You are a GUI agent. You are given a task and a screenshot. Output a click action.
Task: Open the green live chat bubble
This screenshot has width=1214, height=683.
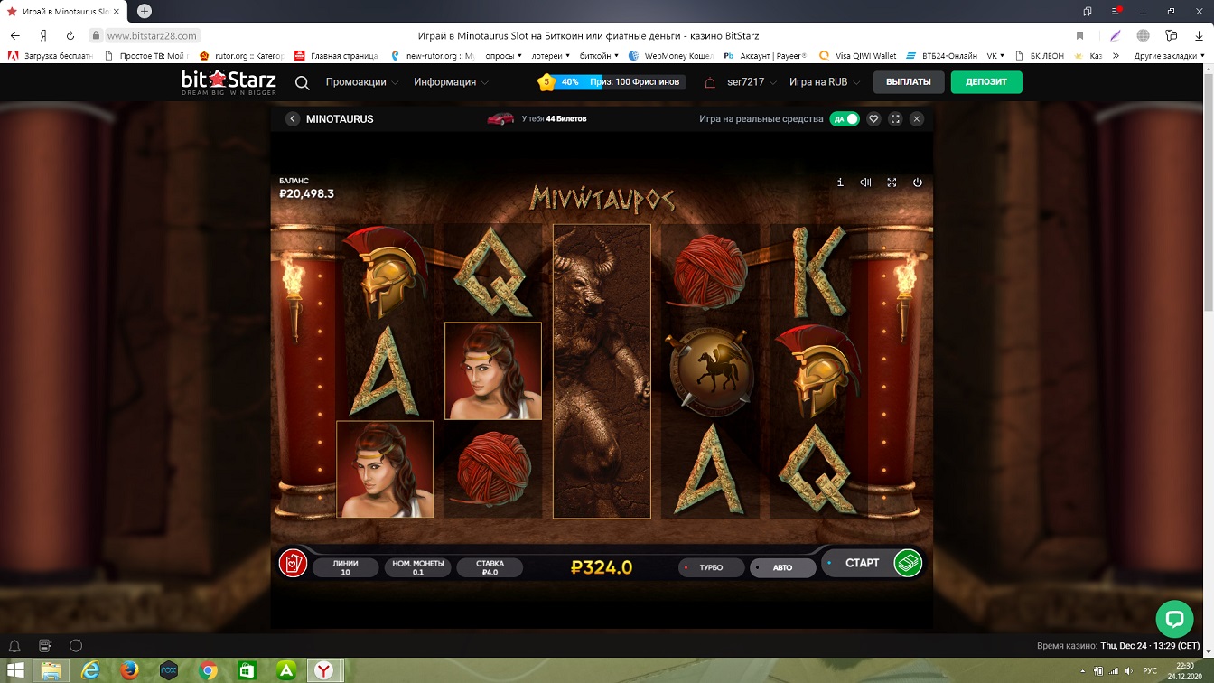click(1174, 619)
